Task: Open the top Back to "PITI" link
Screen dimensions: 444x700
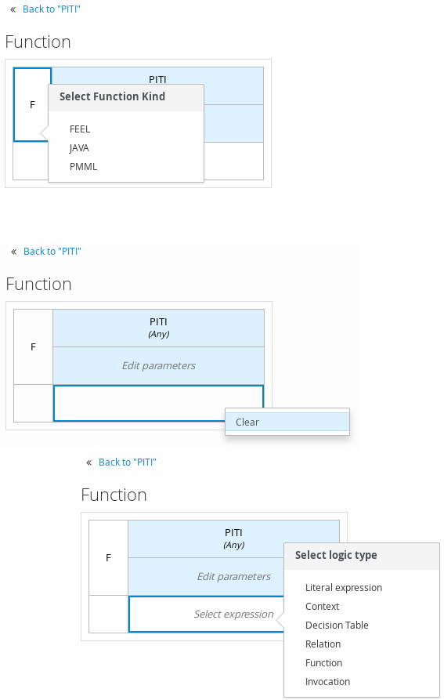Action: [x=51, y=9]
